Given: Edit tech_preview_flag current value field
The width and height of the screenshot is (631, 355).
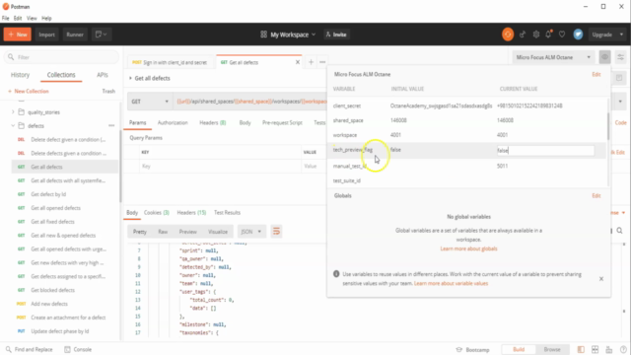Looking at the screenshot, I should point(545,151).
